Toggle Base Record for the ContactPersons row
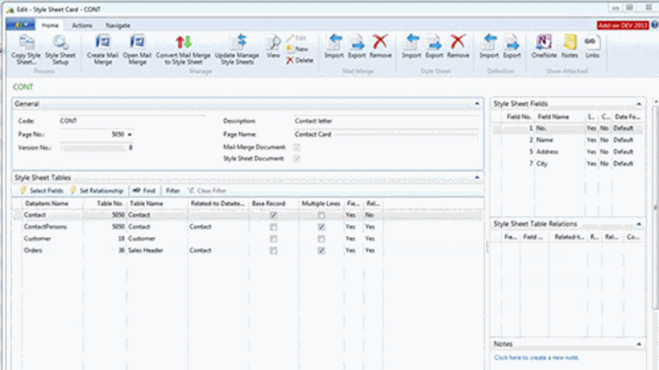This screenshot has width=659, height=370. click(274, 227)
